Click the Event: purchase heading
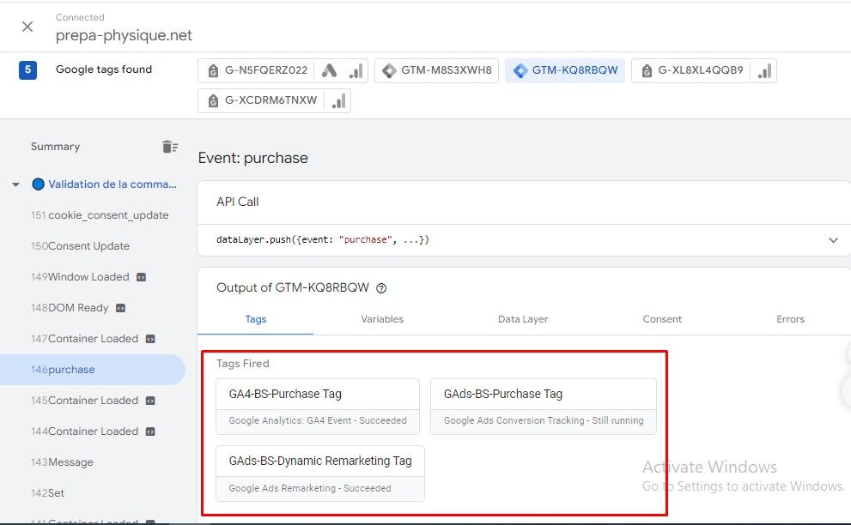The height and width of the screenshot is (525, 851). 253,158
